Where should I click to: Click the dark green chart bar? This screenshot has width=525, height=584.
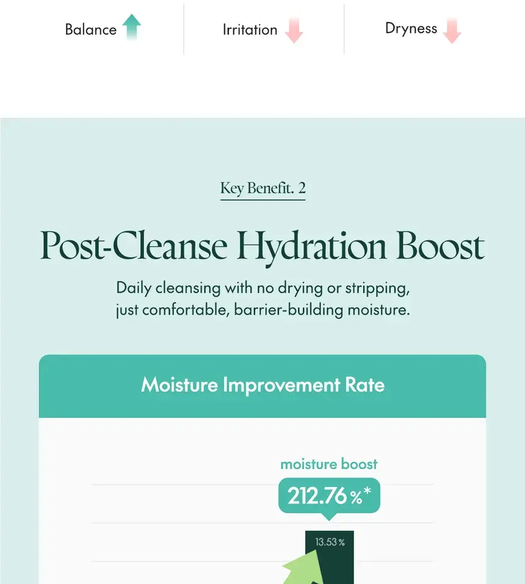(330, 557)
